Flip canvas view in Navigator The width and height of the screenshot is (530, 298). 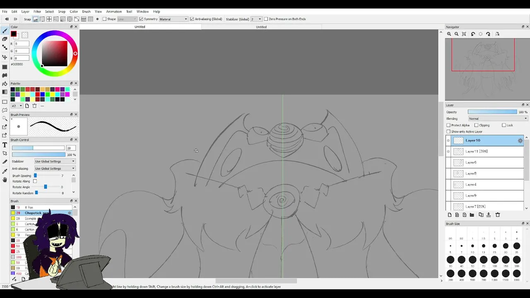(x=497, y=34)
